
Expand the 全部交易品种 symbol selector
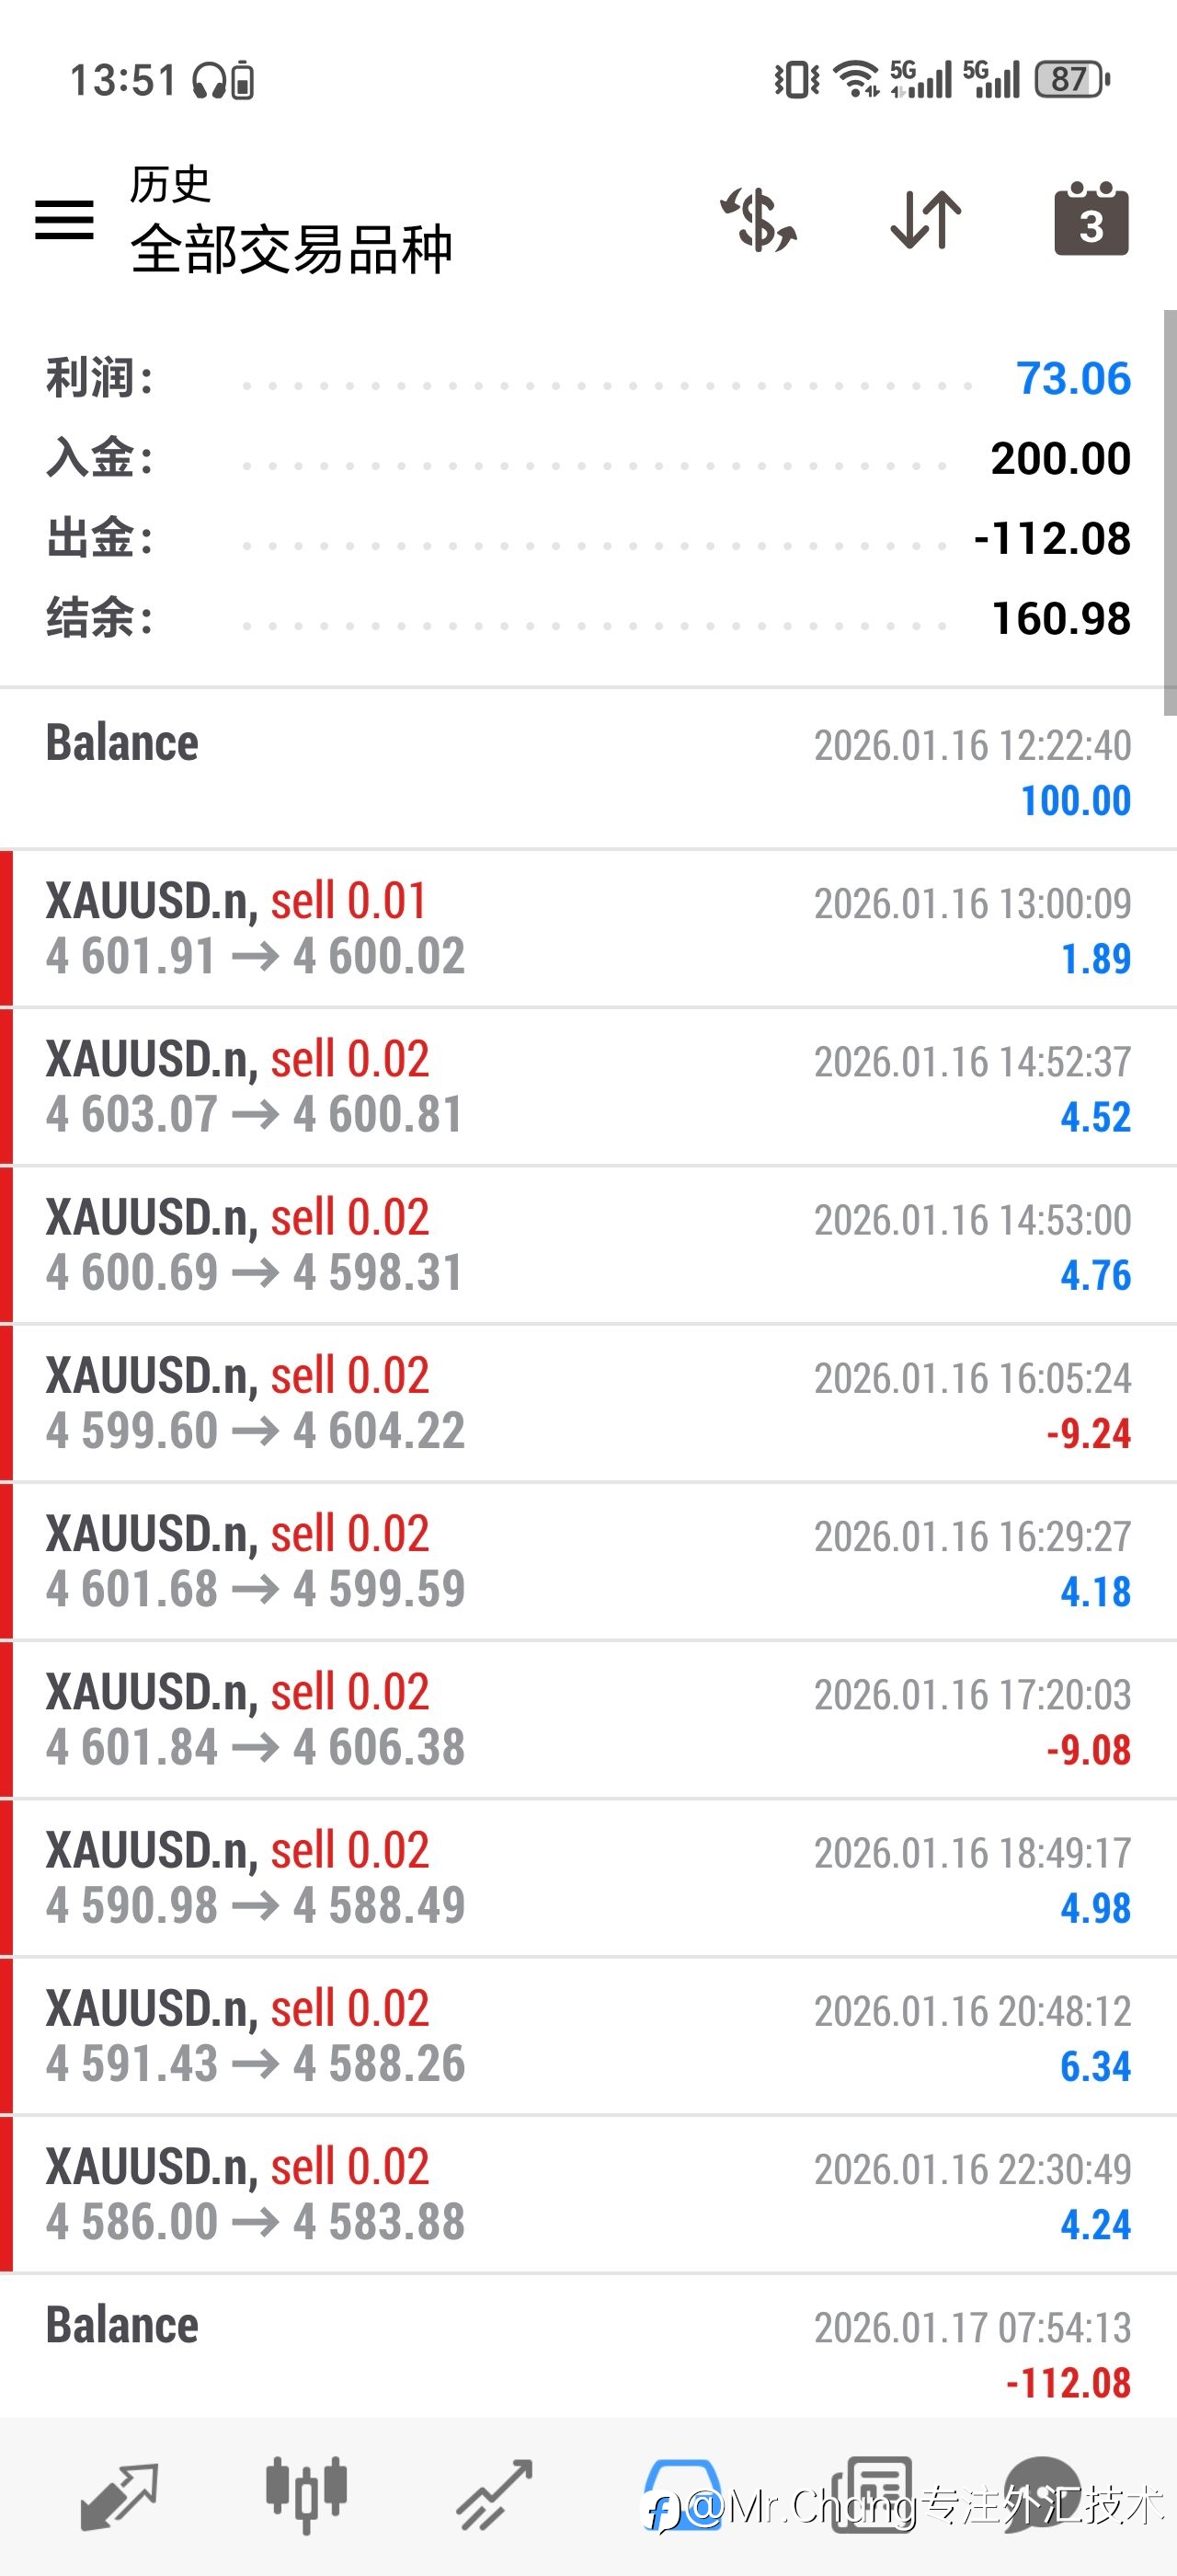(291, 248)
